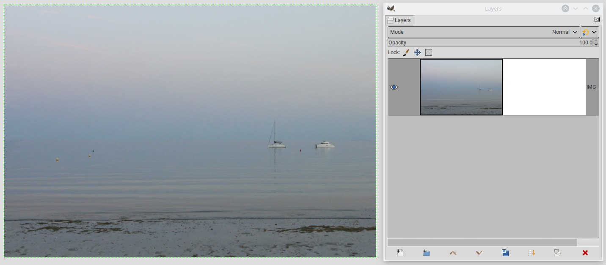Switch to the Layers tab
The height and width of the screenshot is (265, 606).
(400, 20)
